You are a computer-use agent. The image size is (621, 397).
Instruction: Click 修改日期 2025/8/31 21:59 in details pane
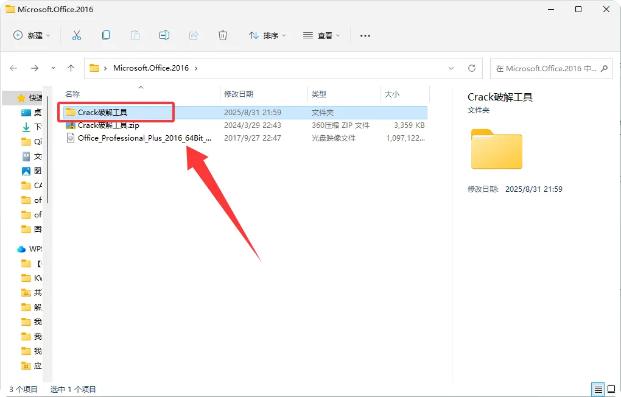[x=515, y=189]
